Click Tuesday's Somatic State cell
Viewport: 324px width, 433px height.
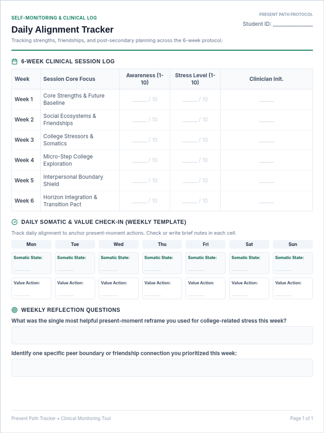75,263
